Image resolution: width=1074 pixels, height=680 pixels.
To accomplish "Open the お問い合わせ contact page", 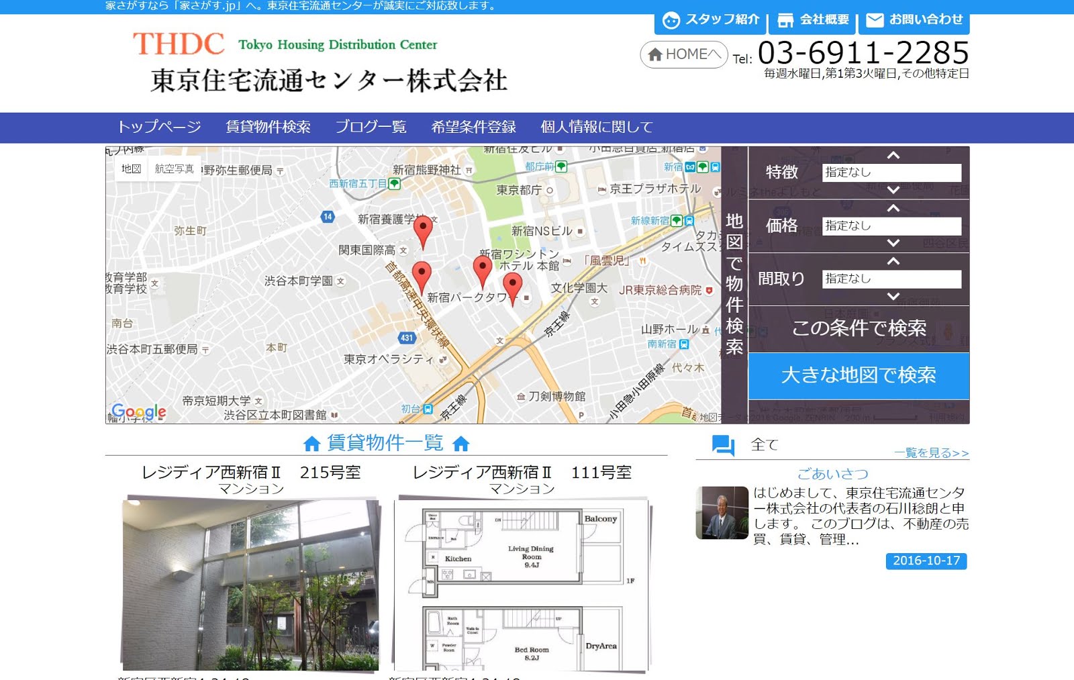I will point(914,21).
